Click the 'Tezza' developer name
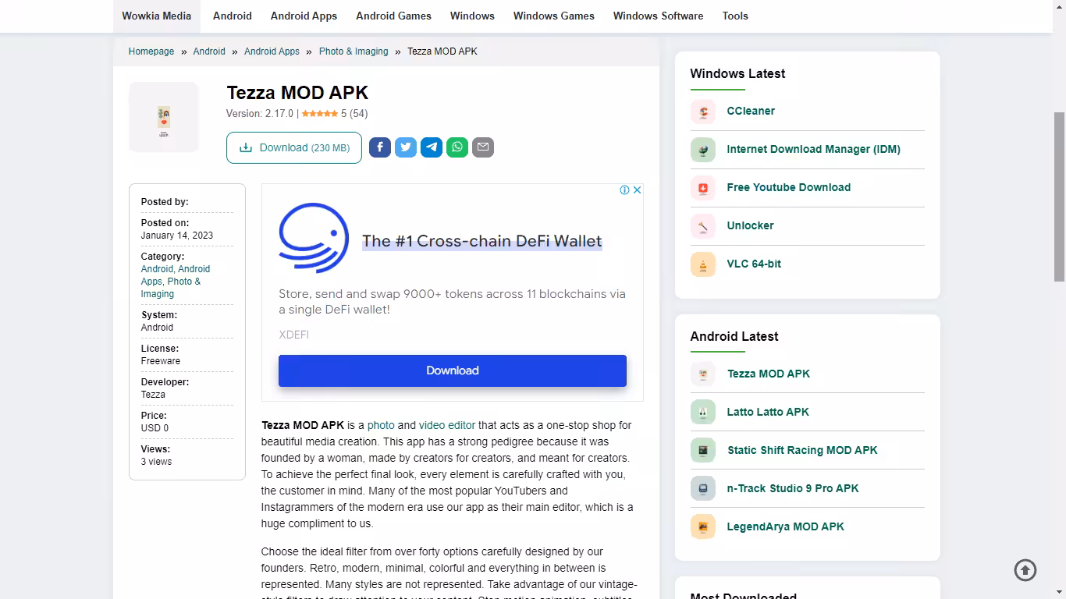The width and height of the screenshot is (1066, 599). coord(153,395)
